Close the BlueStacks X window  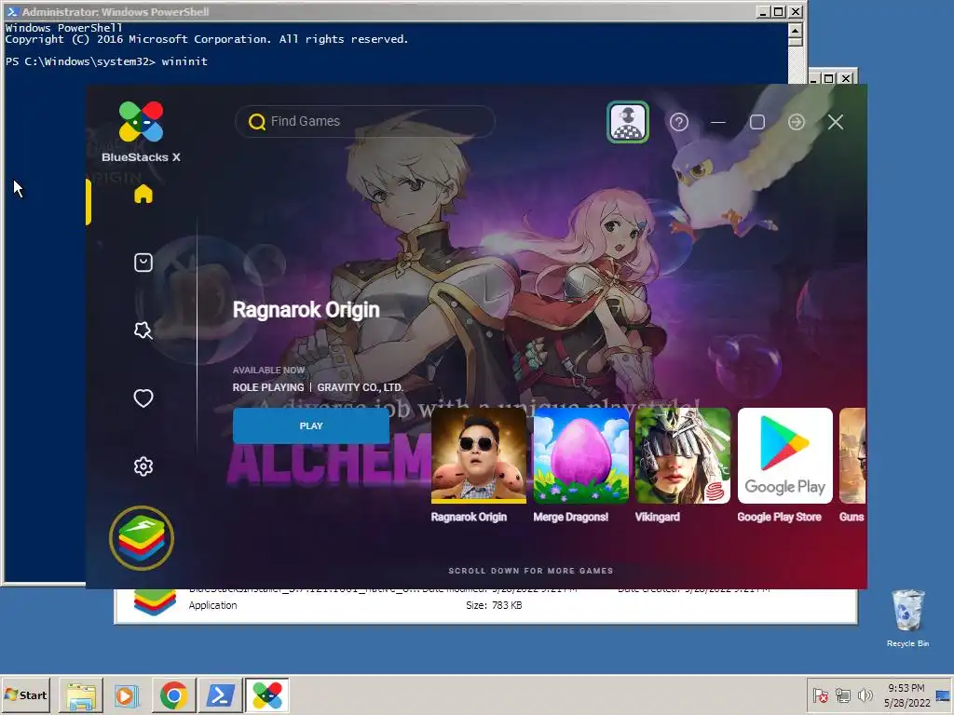pyautogui.click(x=836, y=122)
